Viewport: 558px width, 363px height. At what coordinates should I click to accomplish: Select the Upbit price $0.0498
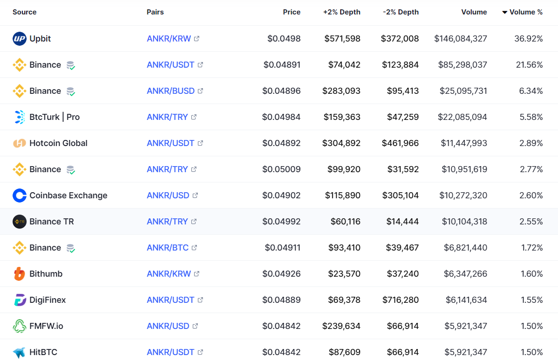coord(284,38)
